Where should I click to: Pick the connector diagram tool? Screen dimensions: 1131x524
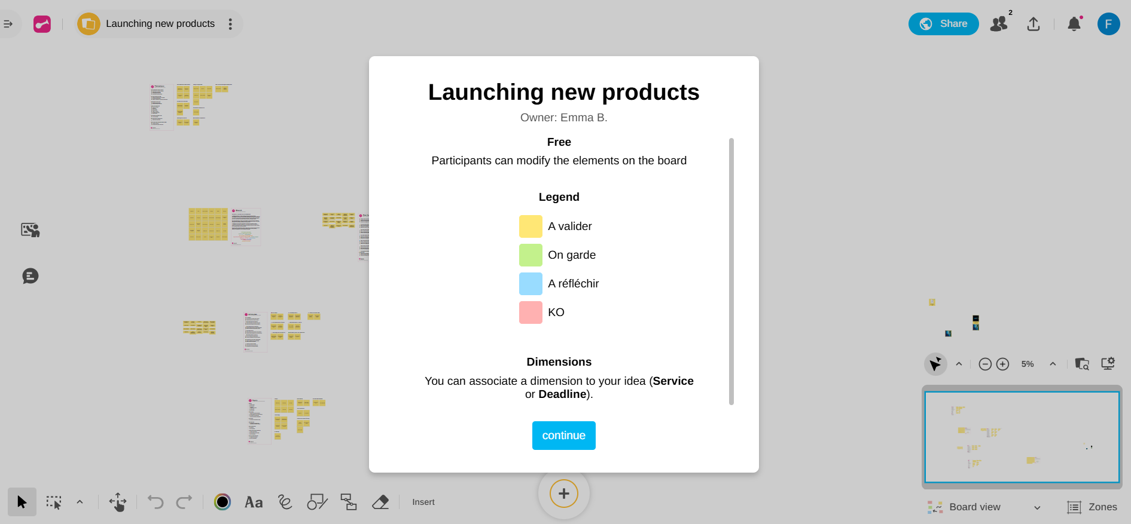tap(349, 502)
